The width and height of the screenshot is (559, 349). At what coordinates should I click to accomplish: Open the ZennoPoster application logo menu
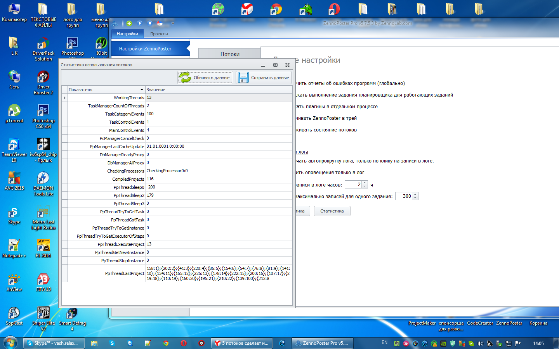[x=115, y=23]
